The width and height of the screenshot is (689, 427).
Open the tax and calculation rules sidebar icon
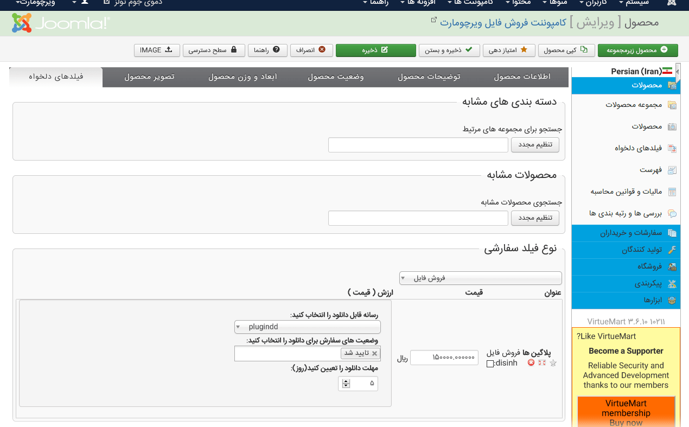coord(672,192)
